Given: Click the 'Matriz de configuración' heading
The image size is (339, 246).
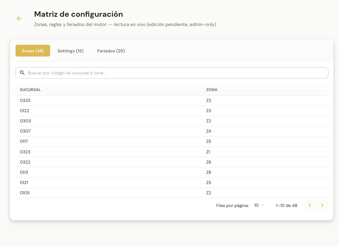Looking at the screenshot, I should [x=79, y=14].
